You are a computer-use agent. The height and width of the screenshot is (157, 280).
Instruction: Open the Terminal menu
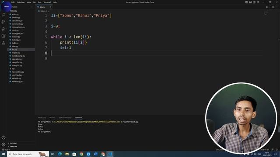click(x=47, y=2)
